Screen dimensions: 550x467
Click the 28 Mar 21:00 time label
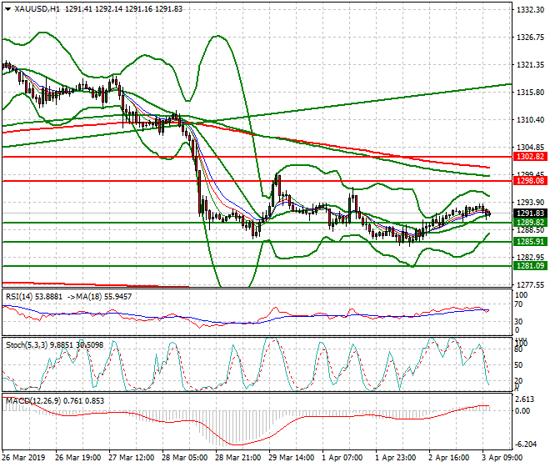237,458
